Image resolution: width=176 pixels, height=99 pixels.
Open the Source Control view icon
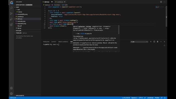point(11,13)
